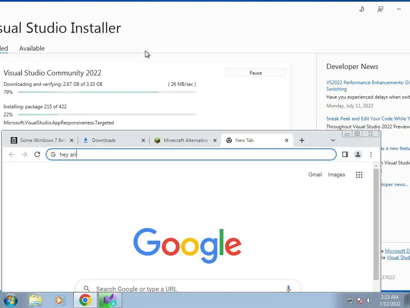Select the Chrome taskbar icon
410x308 pixels.
tap(85, 300)
